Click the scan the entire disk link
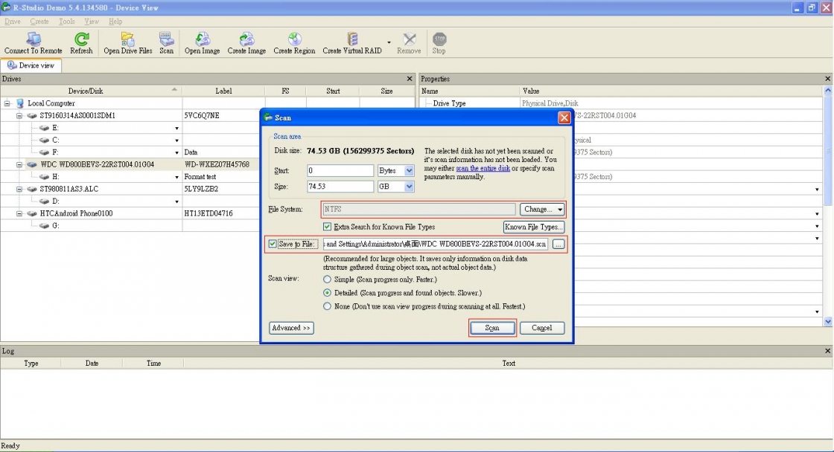The width and height of the screenshot is (834, 452). point(483,168)
